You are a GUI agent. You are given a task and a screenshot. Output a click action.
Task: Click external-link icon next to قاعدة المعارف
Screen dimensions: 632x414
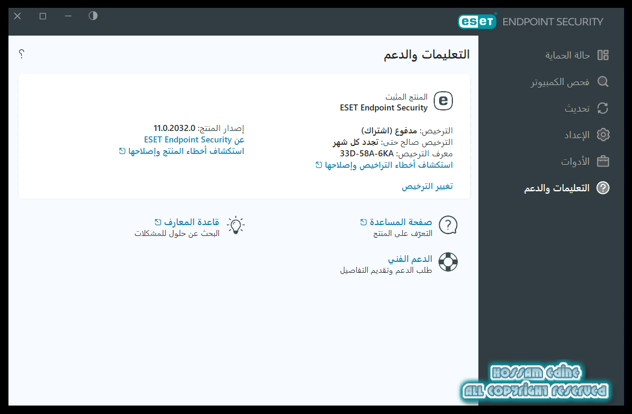(x=158, y=222)
